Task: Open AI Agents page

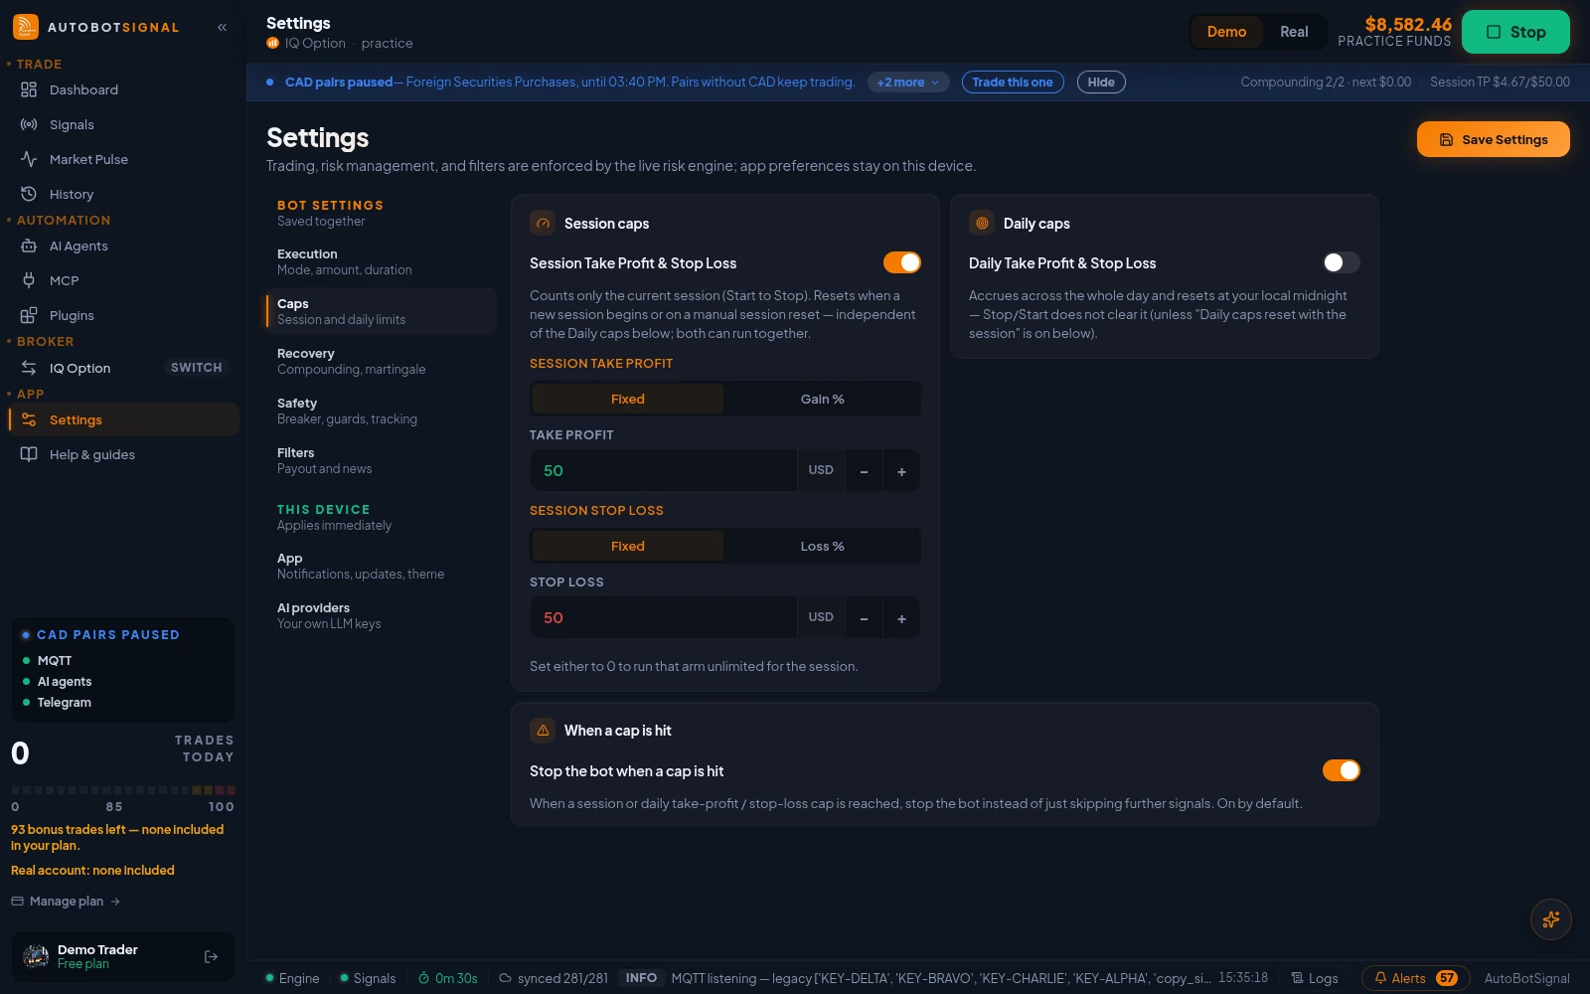Action: 123,246
